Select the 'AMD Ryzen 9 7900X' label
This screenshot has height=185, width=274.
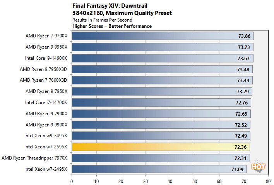pyautogui.click(x=46, y=114)
